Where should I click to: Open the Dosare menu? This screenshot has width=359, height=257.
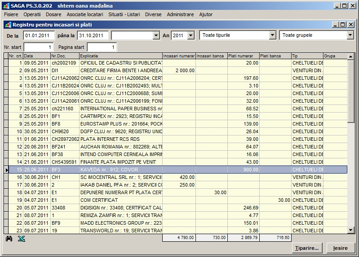[53, 14]
